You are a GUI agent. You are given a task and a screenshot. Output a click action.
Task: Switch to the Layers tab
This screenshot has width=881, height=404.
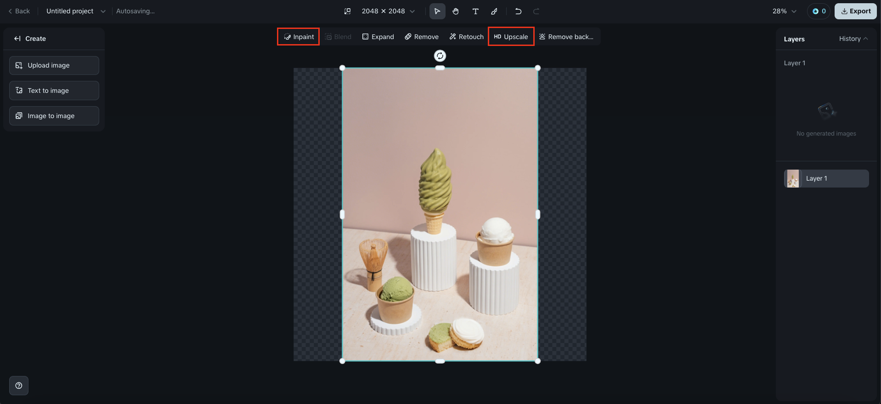(794, 39)
